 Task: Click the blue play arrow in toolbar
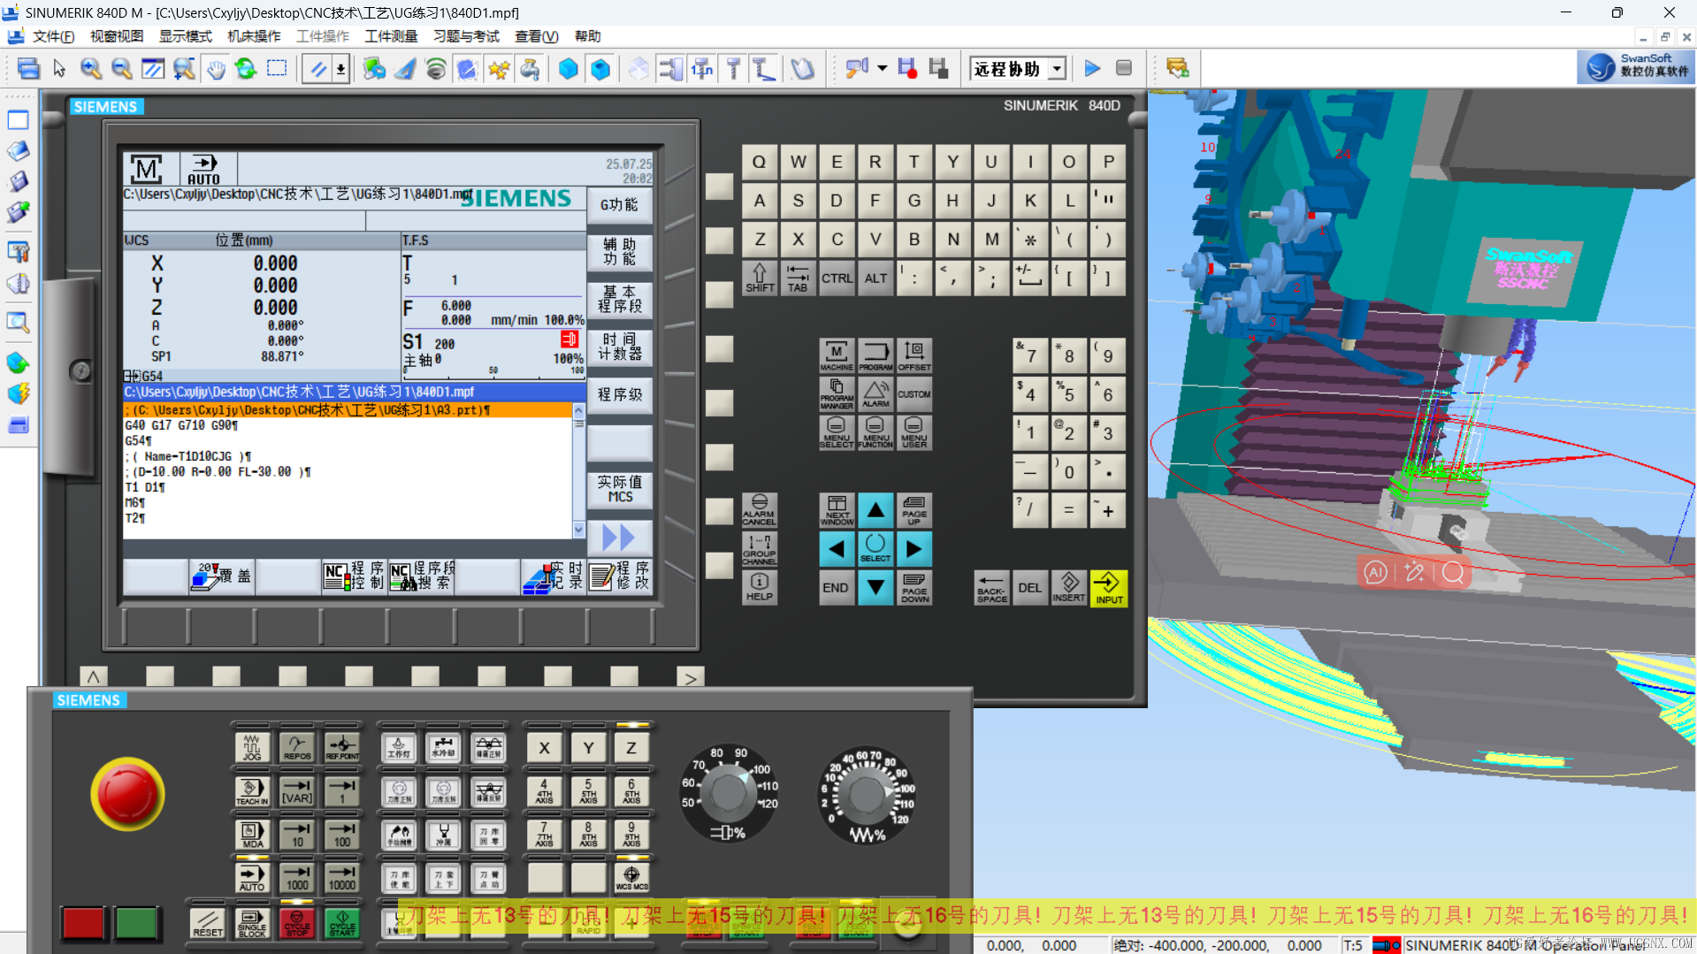1092,69
